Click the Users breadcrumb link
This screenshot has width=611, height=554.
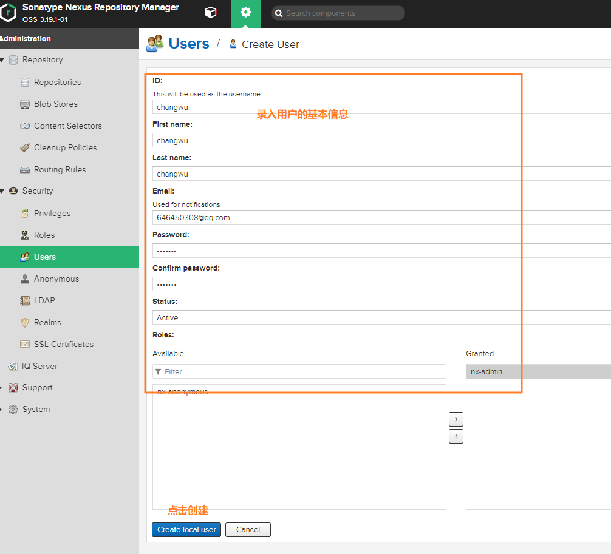coord(188,44)
